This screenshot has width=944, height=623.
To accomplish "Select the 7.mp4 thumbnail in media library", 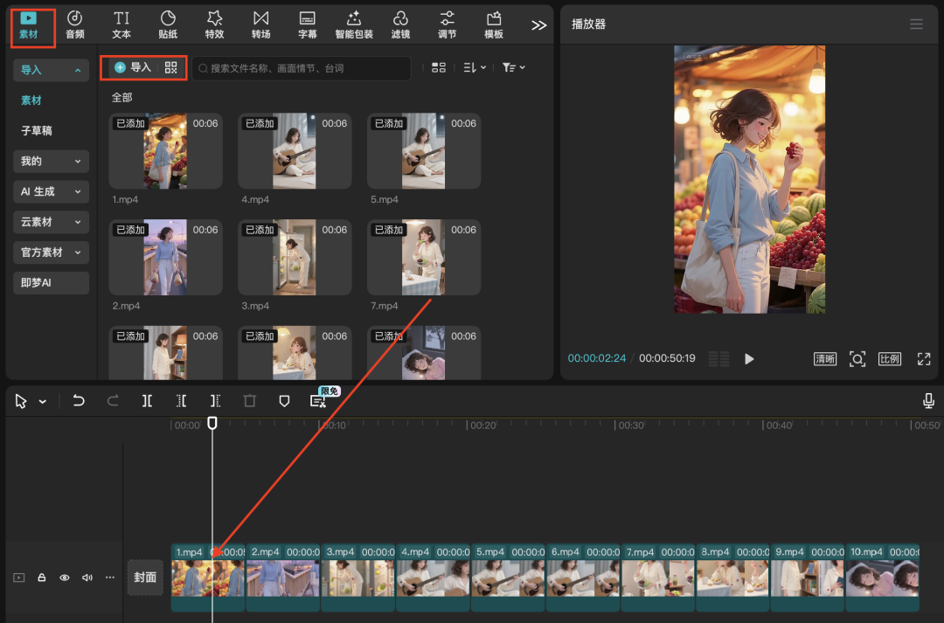I will [423, 257].
